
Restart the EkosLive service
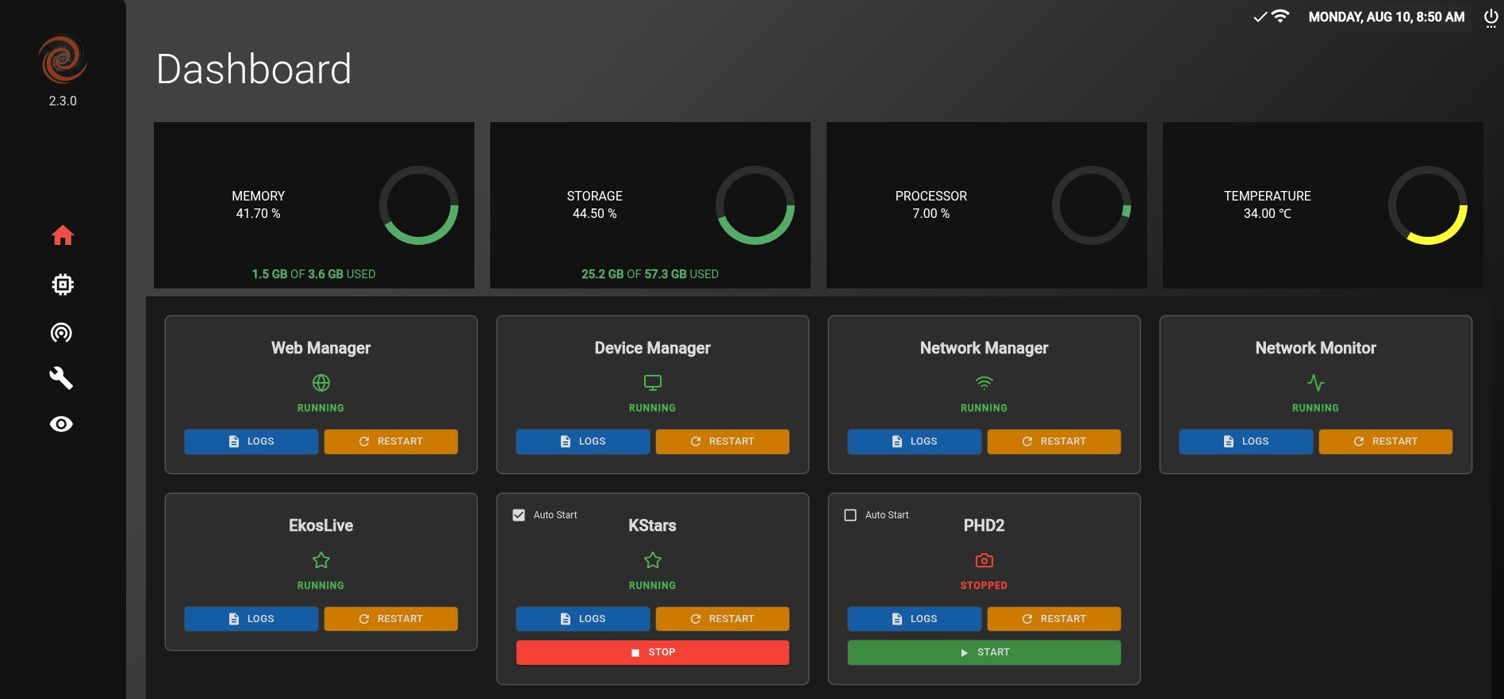coord(391,619)
